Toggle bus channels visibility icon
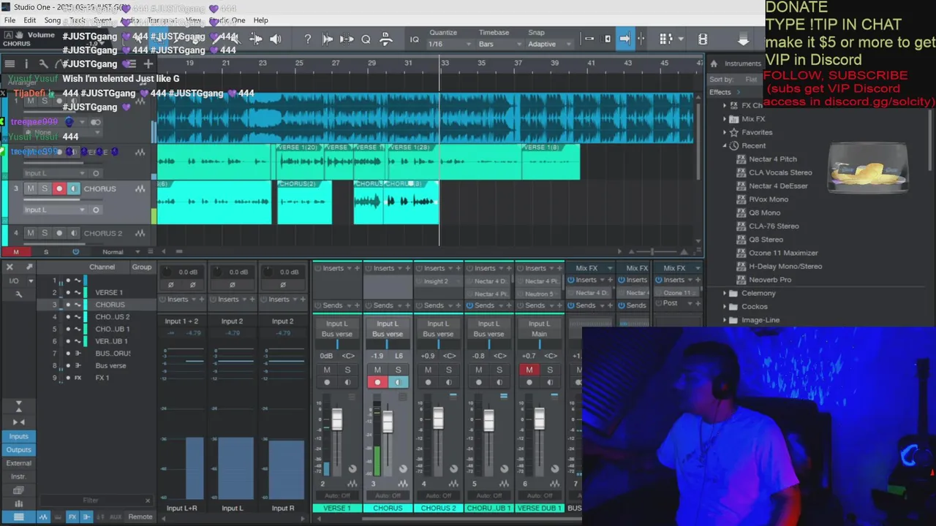Viewport: 936px width, 526px height. 86,517
